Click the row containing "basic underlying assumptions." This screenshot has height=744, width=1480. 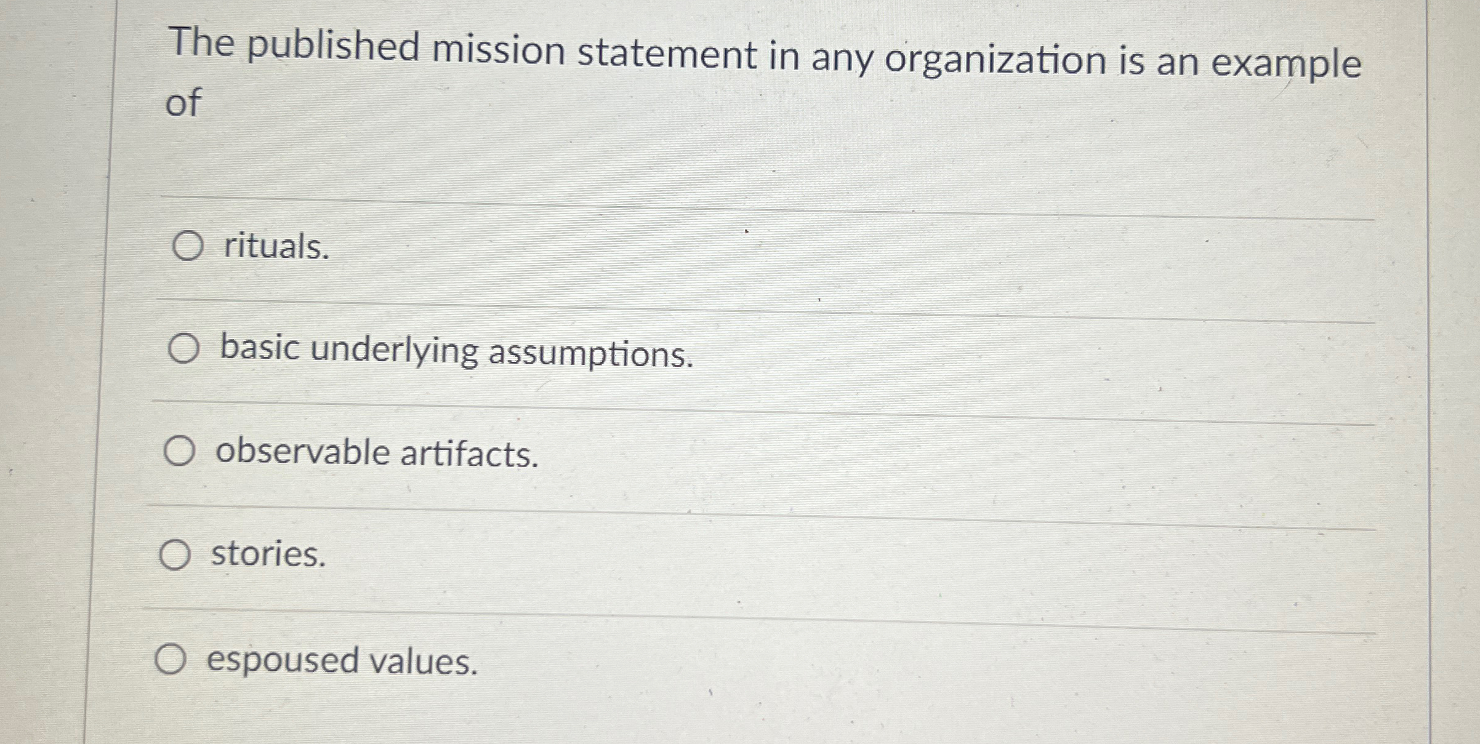click(x=739, y=353)
